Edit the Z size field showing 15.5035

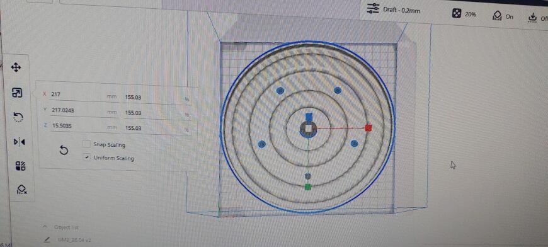tap(84, 126)
